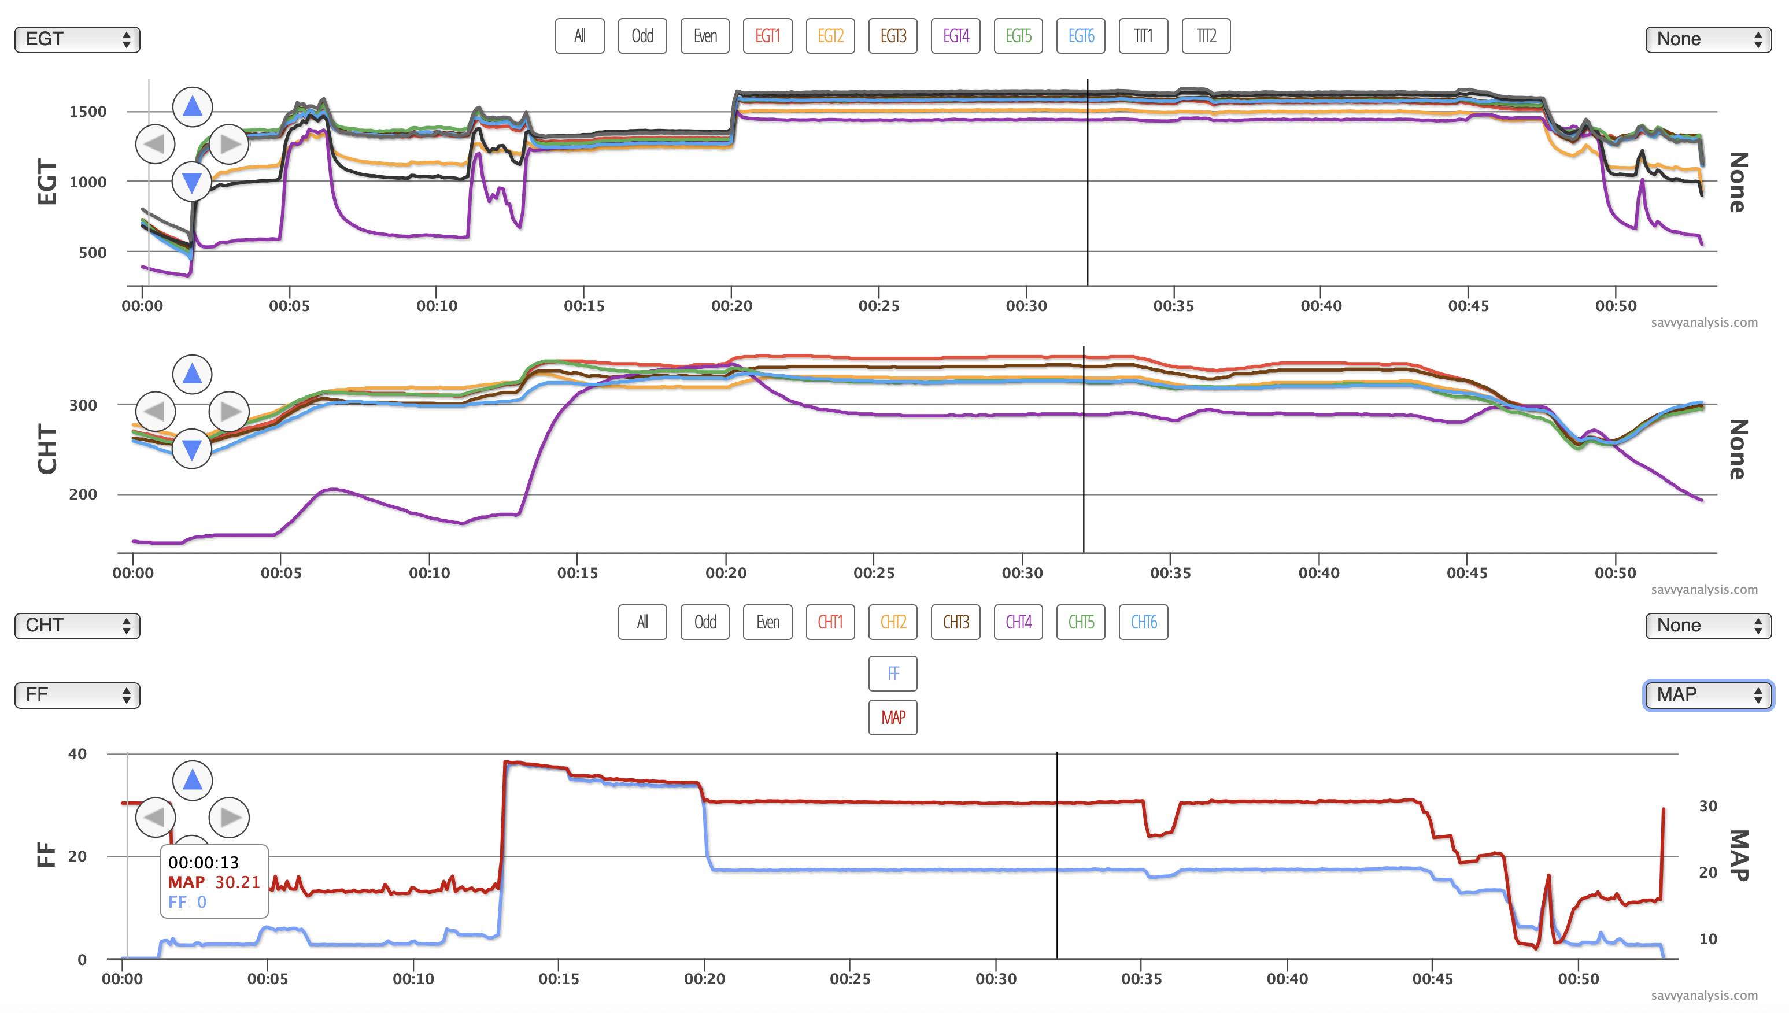Click the 1500 label on EGT axis
Screen dimensions: 1789x1013
(88, 112)
